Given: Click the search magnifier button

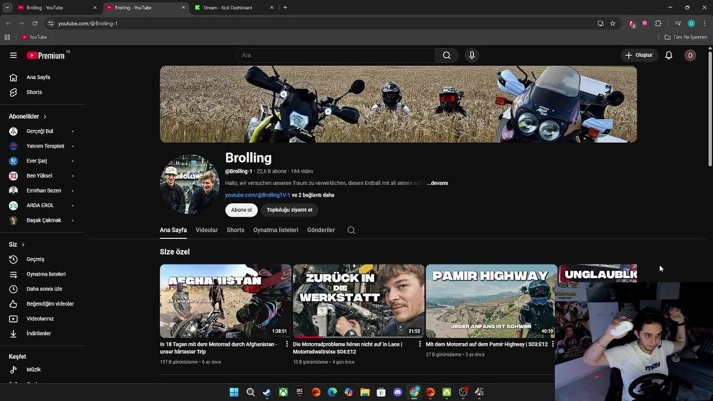Looking at the screenshot, I should pyautogui.click(x=446, y=55).
